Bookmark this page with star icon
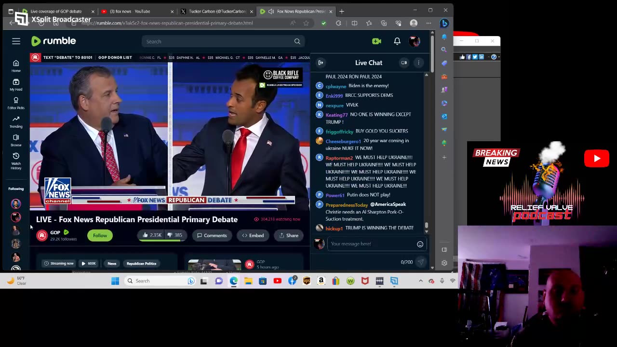 click(x=306, y=23)
